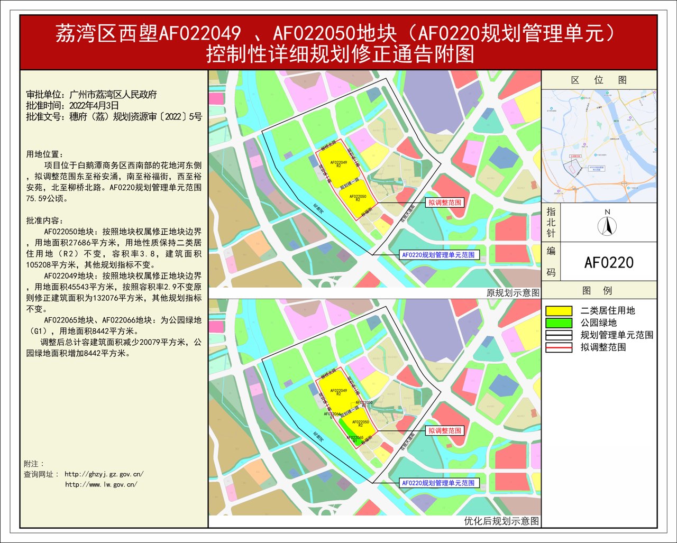This screenshot has height=543, width=677.
Task: Click the AF0220规划管理单元范围 callout on the optimized plan map
Action: pos(438,483)
